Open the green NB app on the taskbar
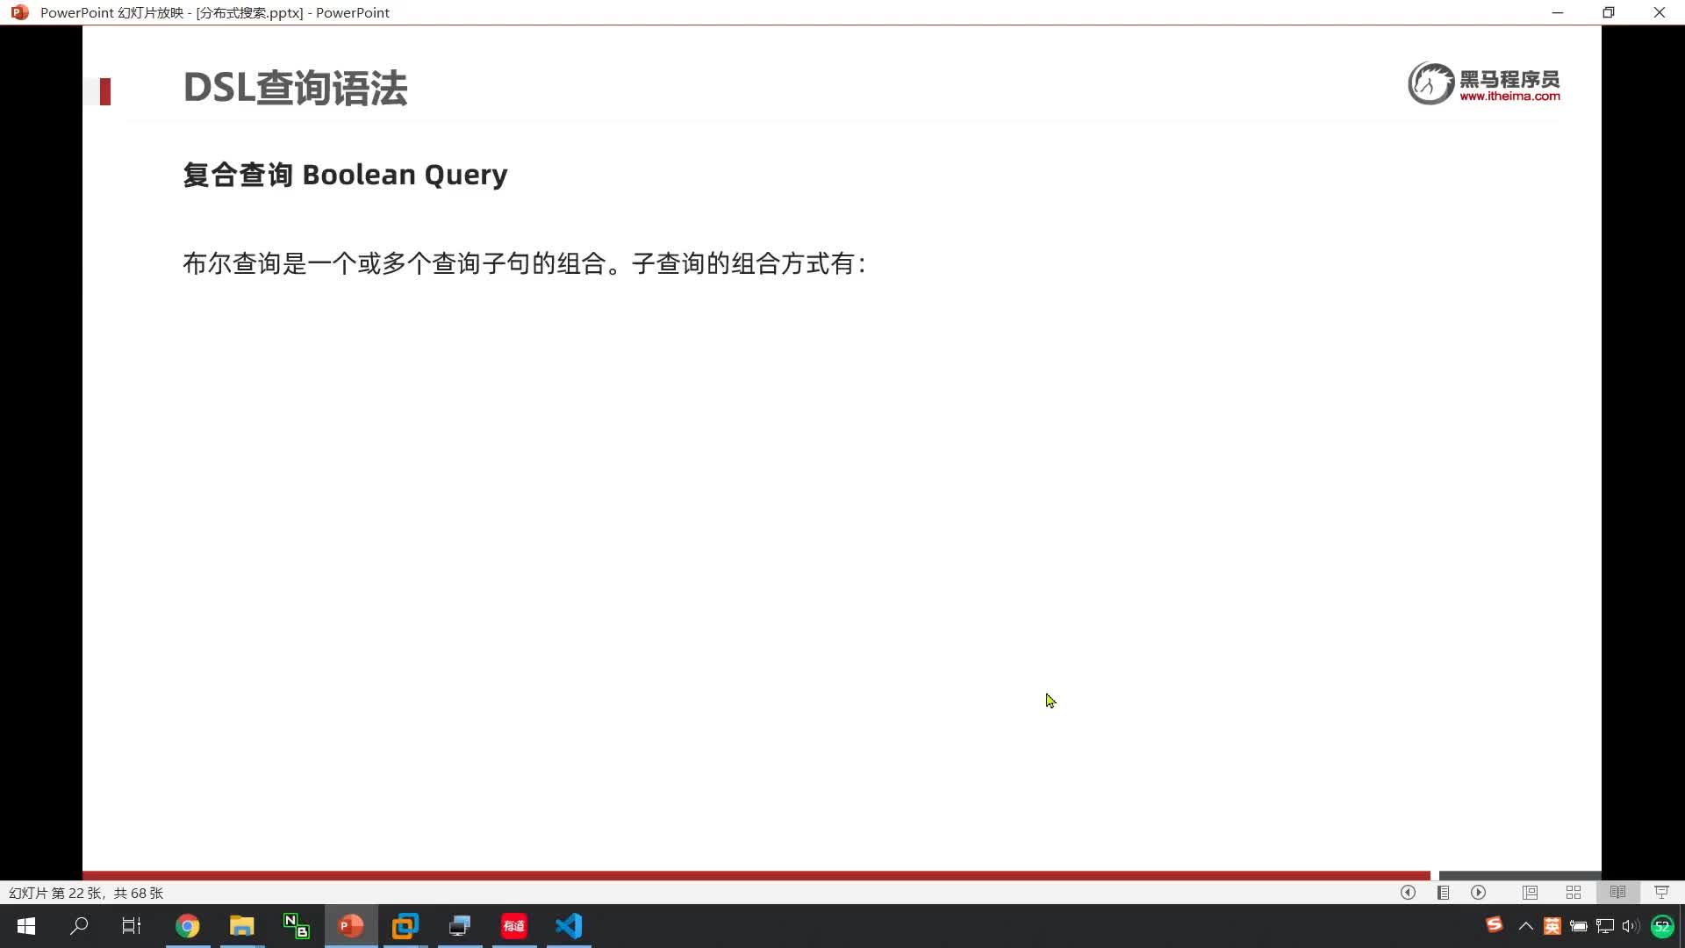The height and width of the screenshot is (948, 1685). pyautogui.click(x=296, y=926)
